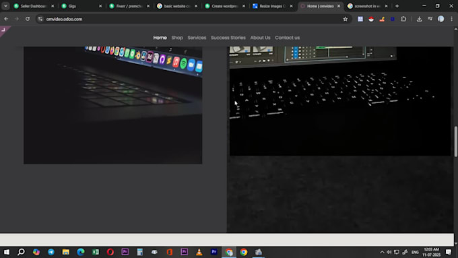Reload the omvideo page
The width and height of the screenshot is (458, 258).
tap(28, 19)
